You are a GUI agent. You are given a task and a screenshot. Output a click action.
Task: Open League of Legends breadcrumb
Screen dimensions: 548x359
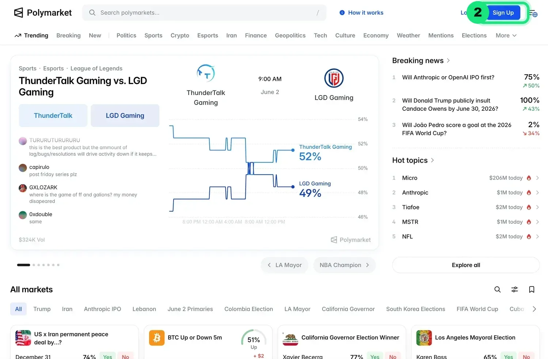[96, 68]
